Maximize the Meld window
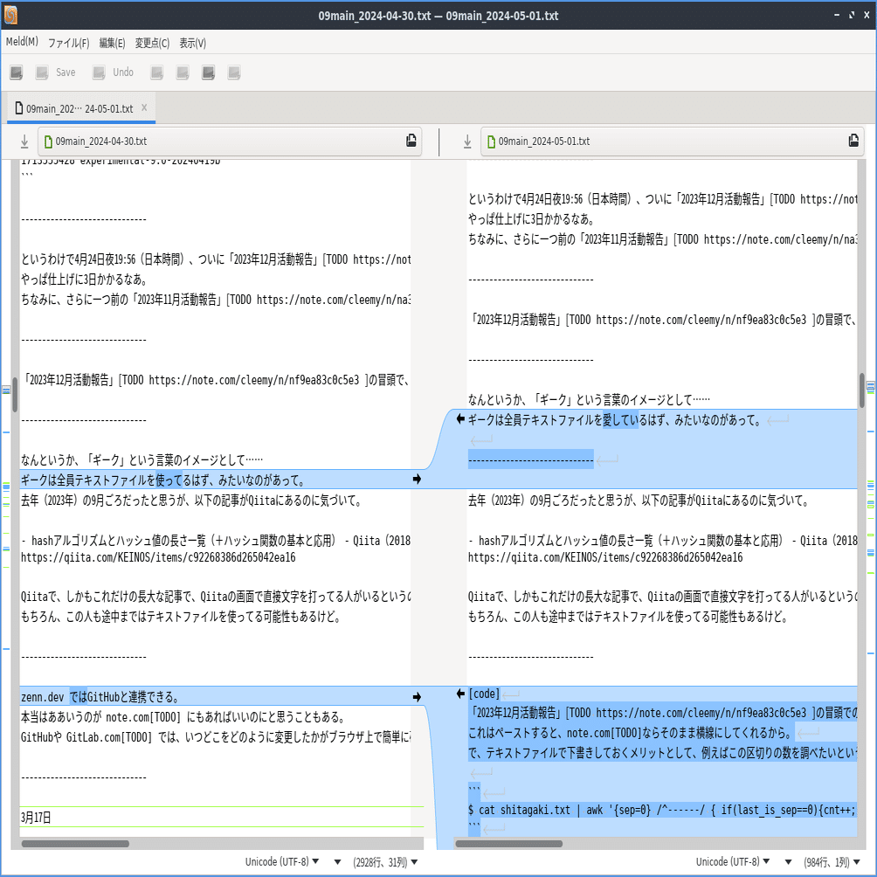 click(x=852, y=15)
